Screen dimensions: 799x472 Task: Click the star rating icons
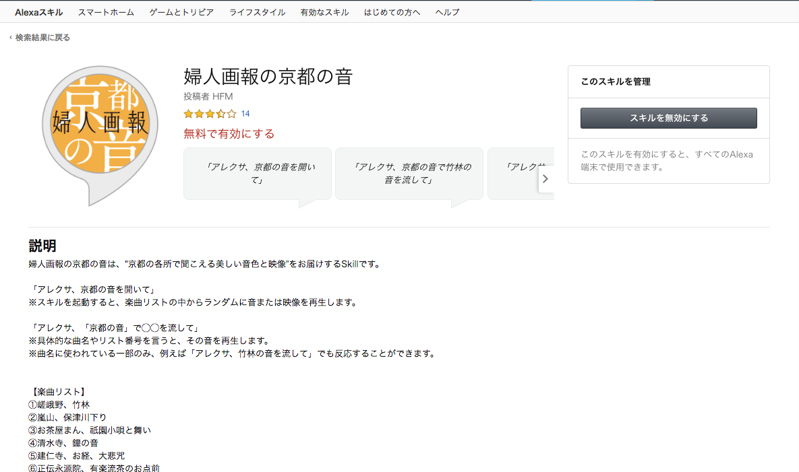click(x=210, y=114)
